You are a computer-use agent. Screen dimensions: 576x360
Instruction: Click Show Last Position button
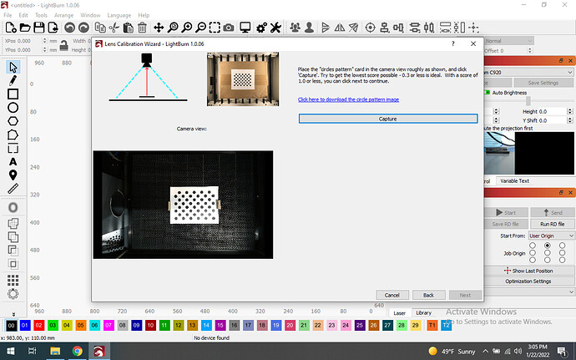click(528, 271)
